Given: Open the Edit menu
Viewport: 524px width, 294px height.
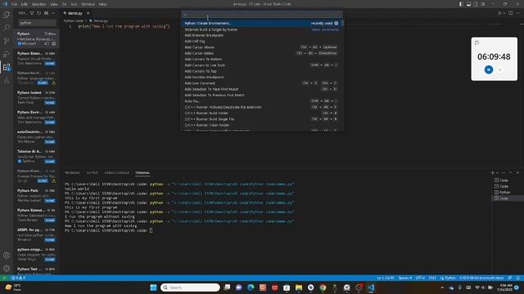Looking at the screenshot, I should pos(24,4).
